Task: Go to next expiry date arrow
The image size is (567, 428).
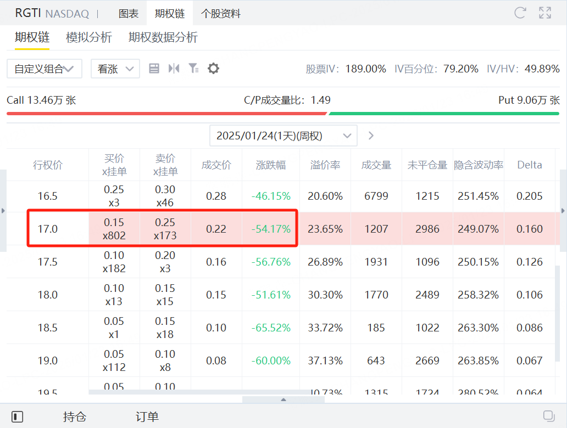Action: [x=371, y=136]
